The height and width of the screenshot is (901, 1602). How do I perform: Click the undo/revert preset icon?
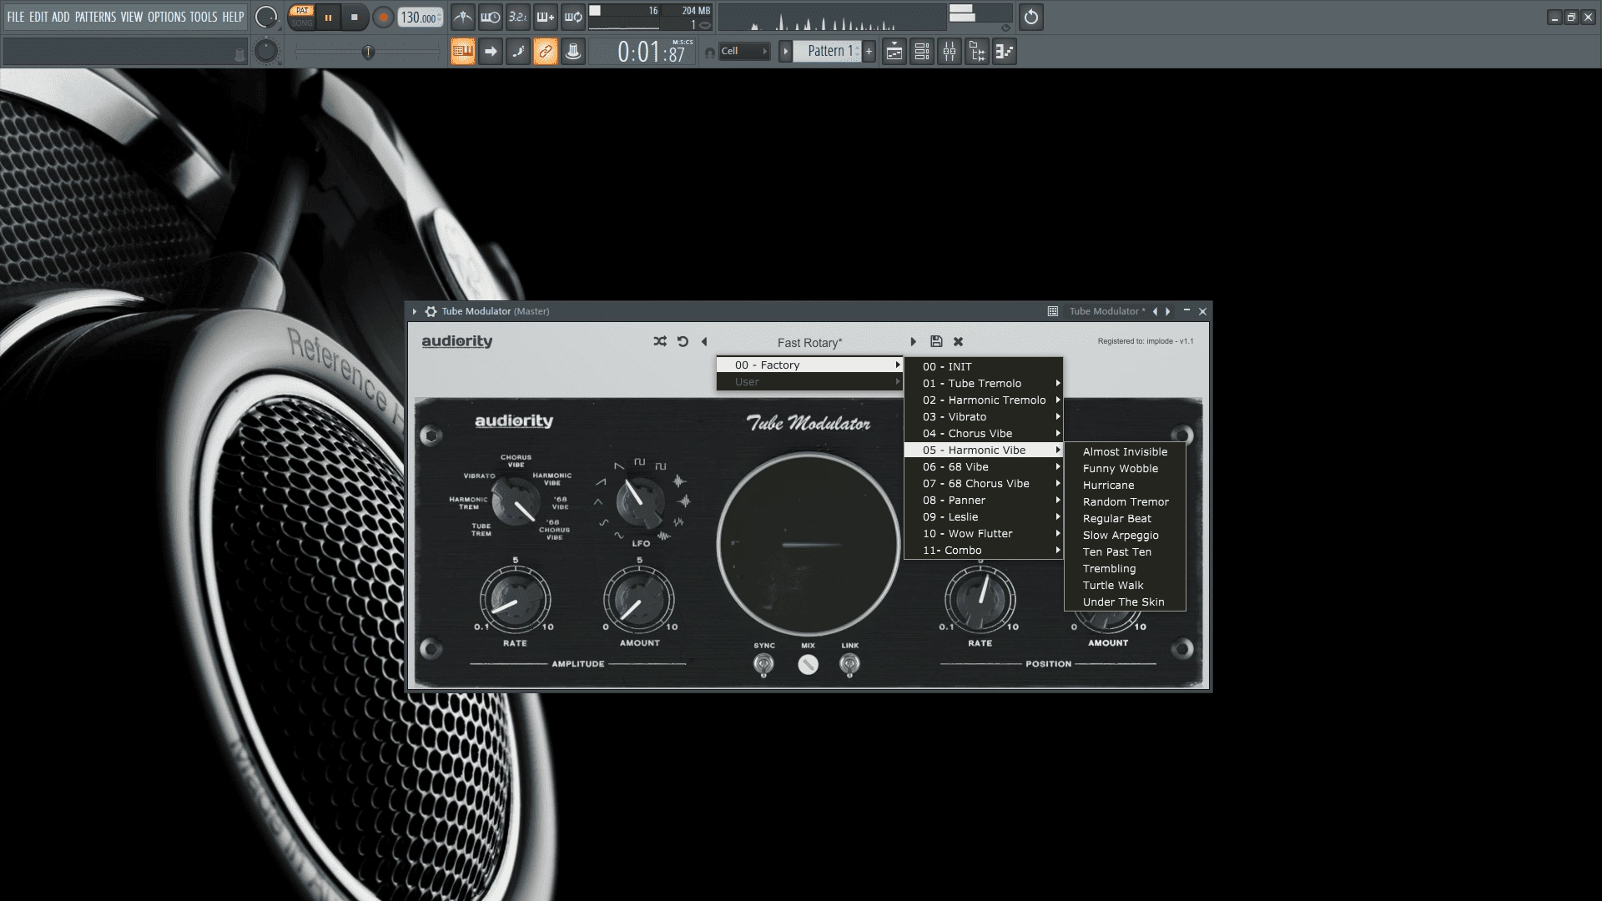tap(683, 341)
